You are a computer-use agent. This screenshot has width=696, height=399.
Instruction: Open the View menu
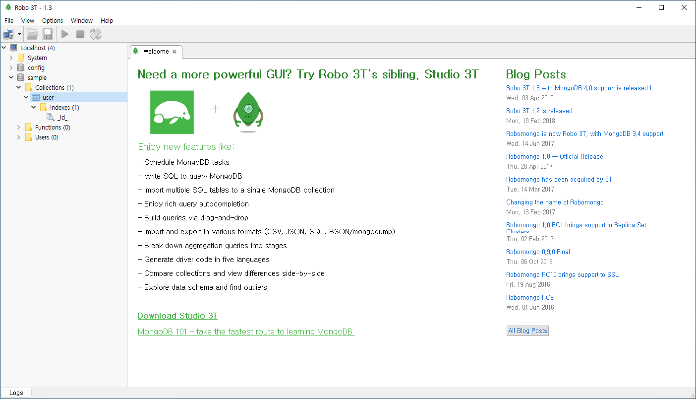pos(28,20)
